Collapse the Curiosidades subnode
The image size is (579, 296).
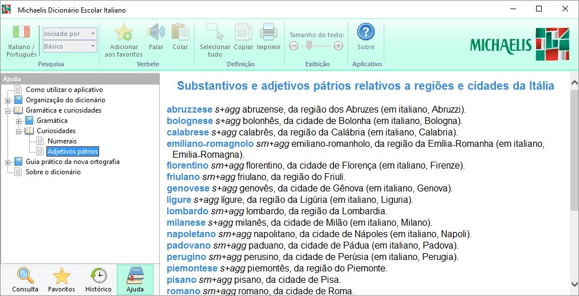(18, 131)
